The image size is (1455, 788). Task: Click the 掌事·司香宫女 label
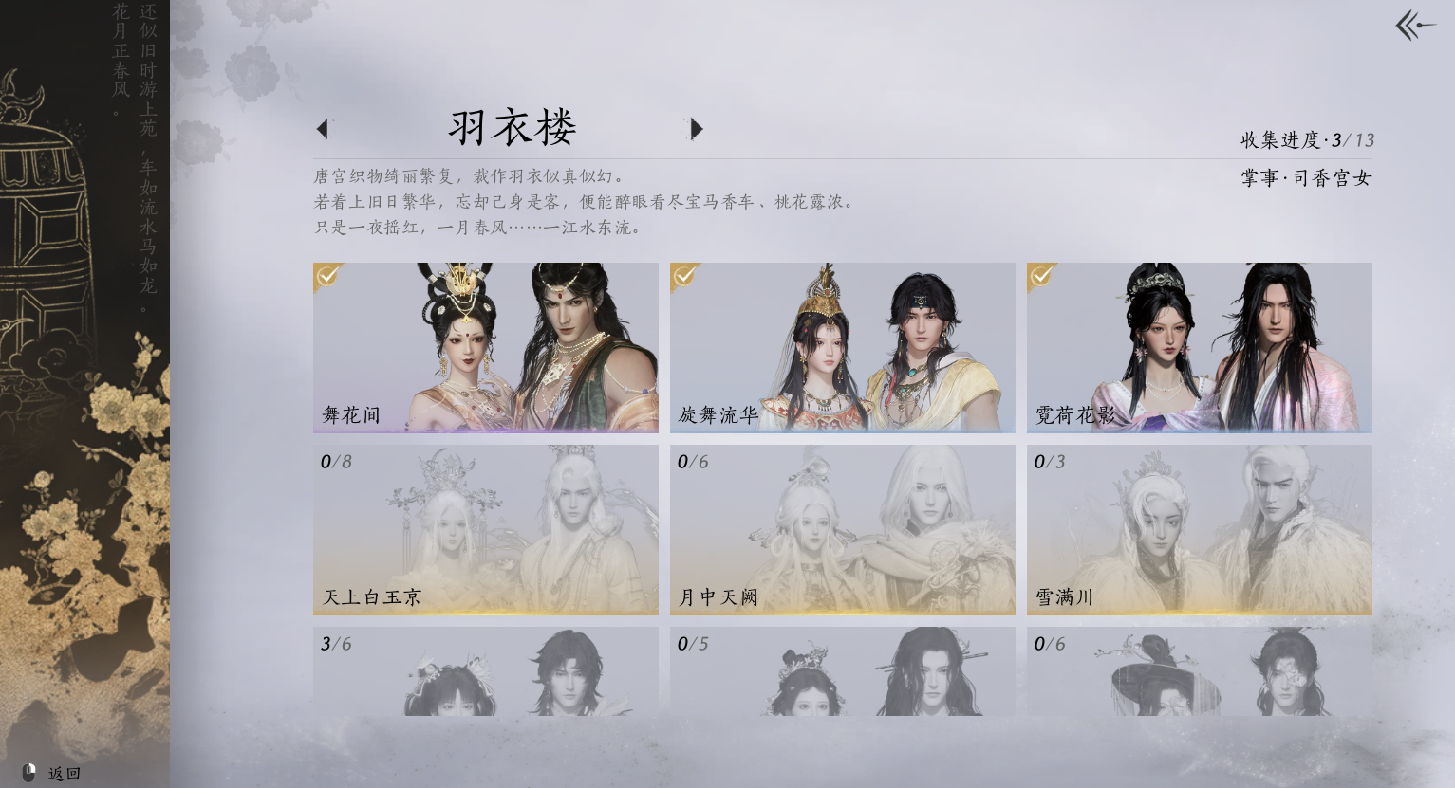[1307, 178]
